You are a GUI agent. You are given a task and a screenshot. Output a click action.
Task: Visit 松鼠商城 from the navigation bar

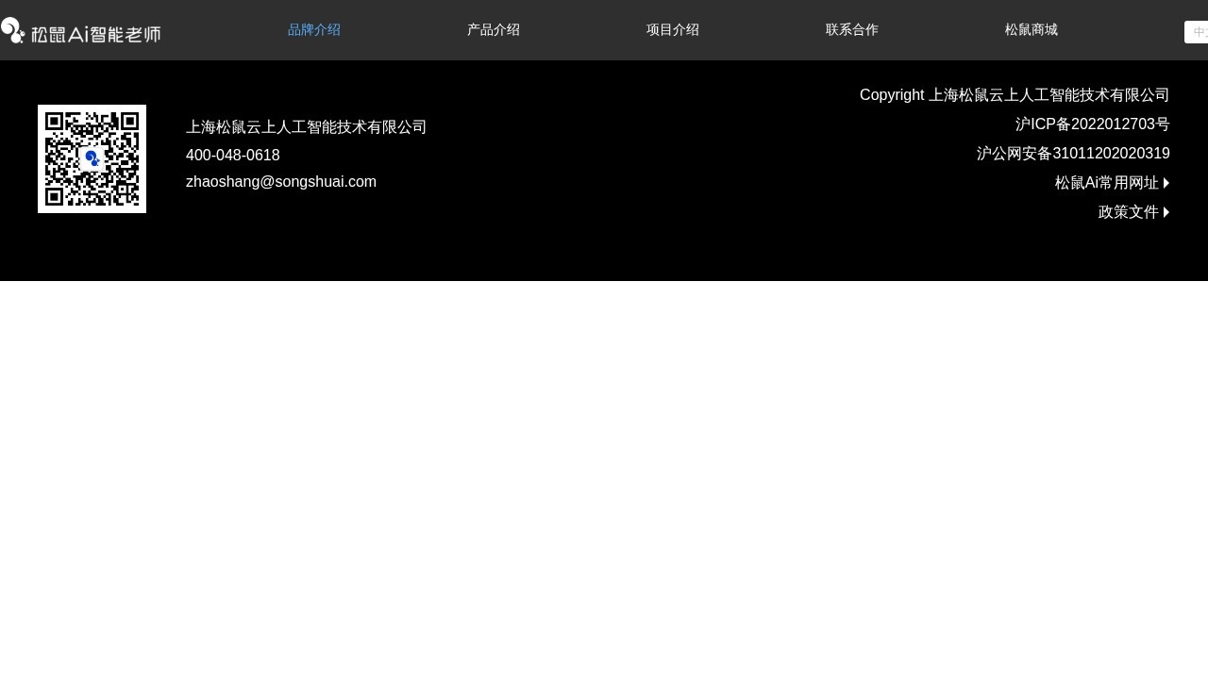click(x=1032, y=30)
